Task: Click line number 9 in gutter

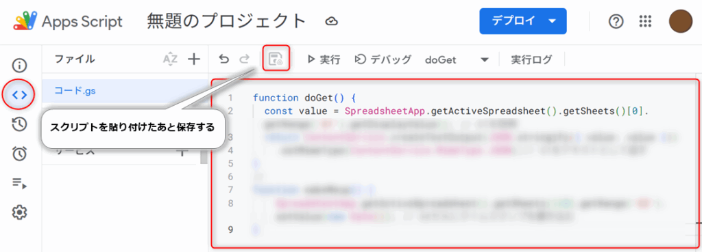Action: (230, 229)
